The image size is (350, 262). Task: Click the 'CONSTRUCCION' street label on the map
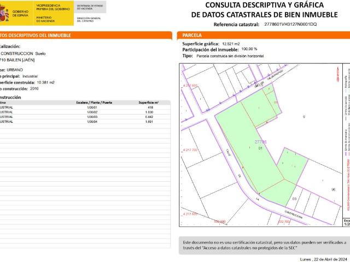pyautogui.click(x=294, y=215)
